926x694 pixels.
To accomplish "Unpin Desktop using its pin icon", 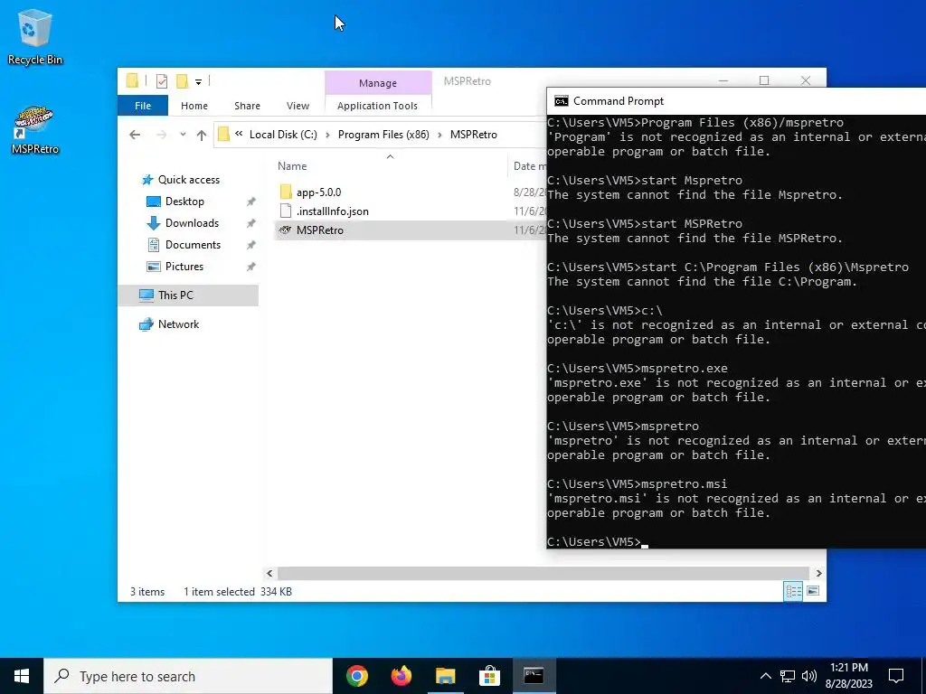I will click(x=251, y=202).
